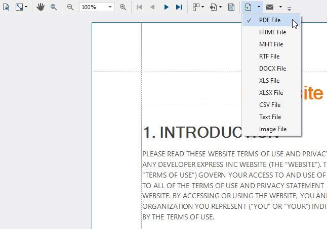Choose CSV File export option
The width and height of the screenshot is (327, 229).
click(269, 105)
